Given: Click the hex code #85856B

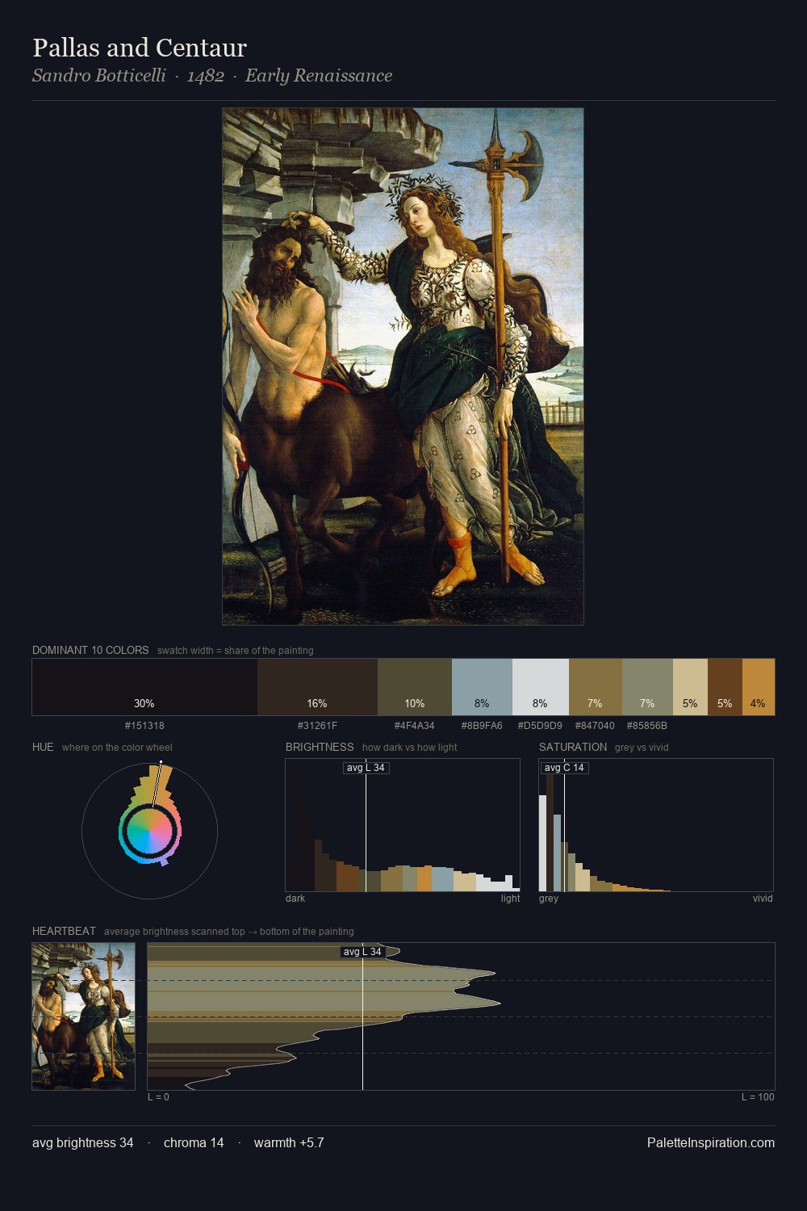Looking at the screenshot, I should (x=647, y=726).
